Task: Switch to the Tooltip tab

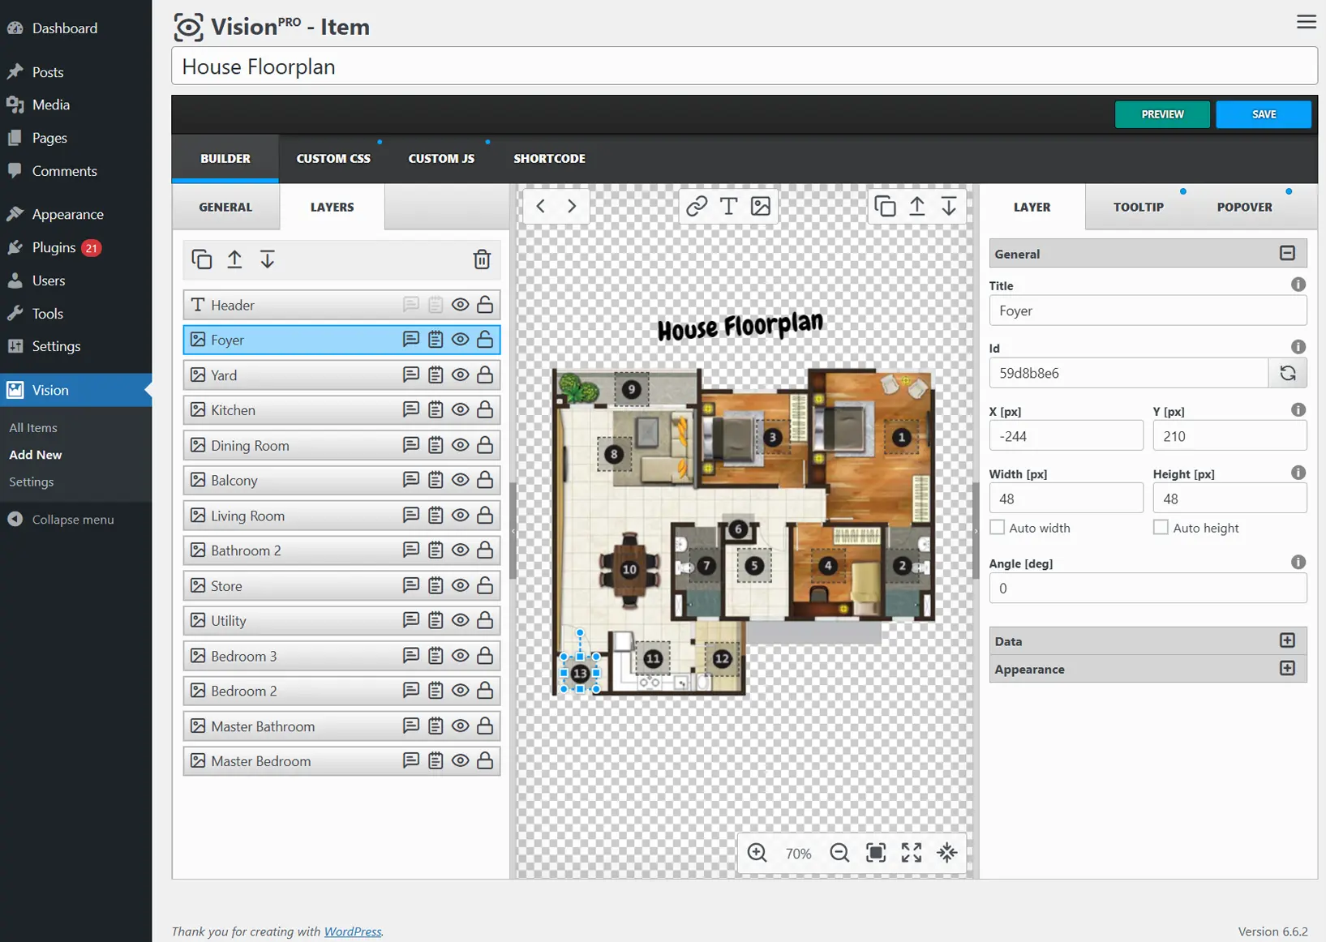Action: [x=1138, y=207]
